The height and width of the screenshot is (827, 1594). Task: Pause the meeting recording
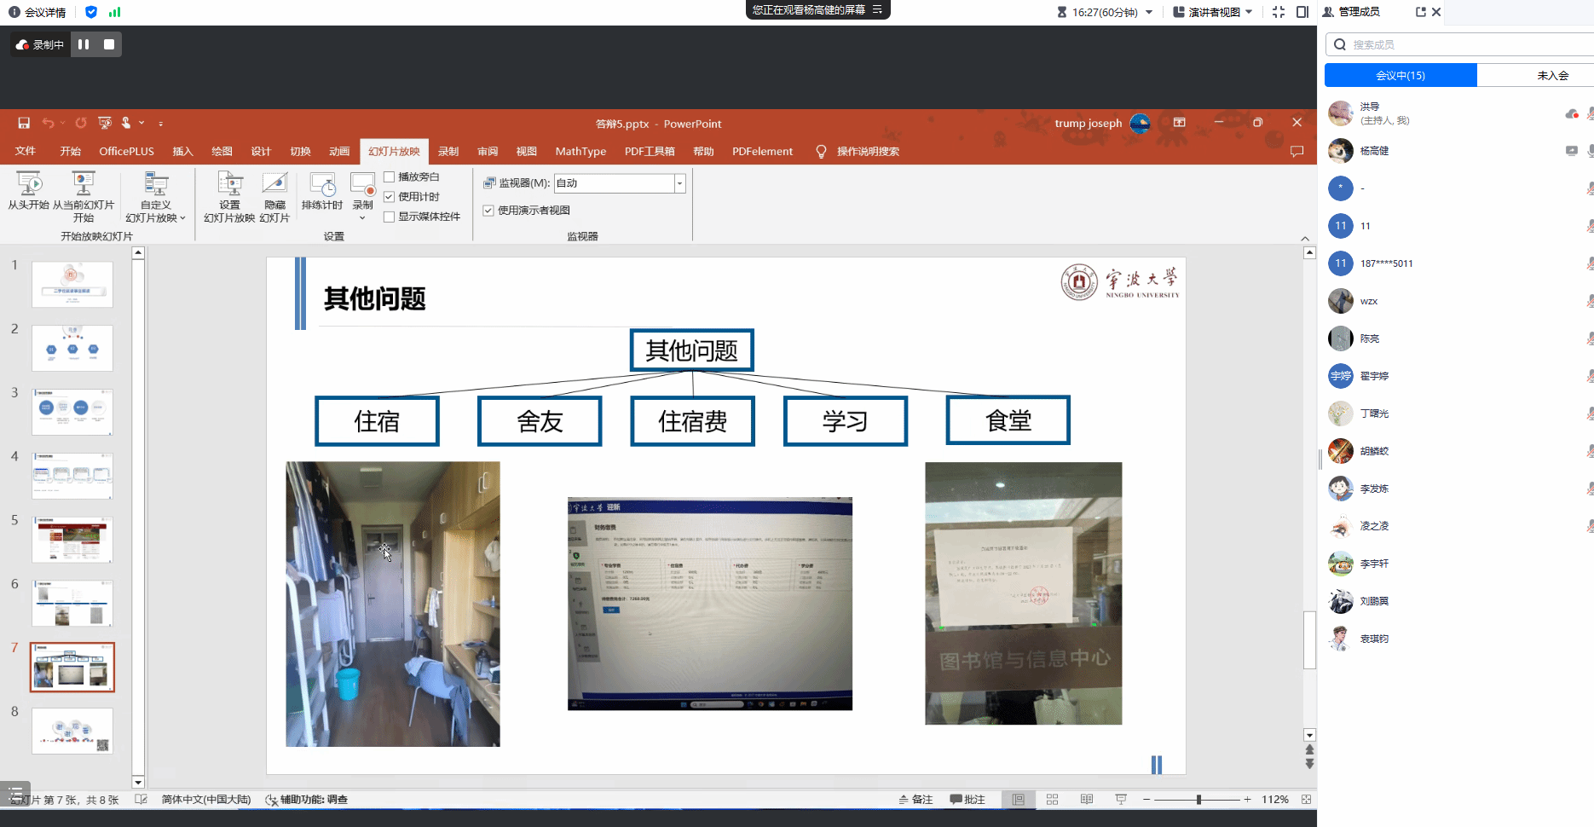coord(84,44)
